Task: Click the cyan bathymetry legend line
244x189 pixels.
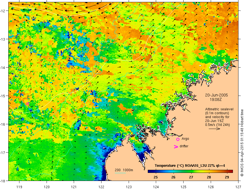Action: coord(120,173)
